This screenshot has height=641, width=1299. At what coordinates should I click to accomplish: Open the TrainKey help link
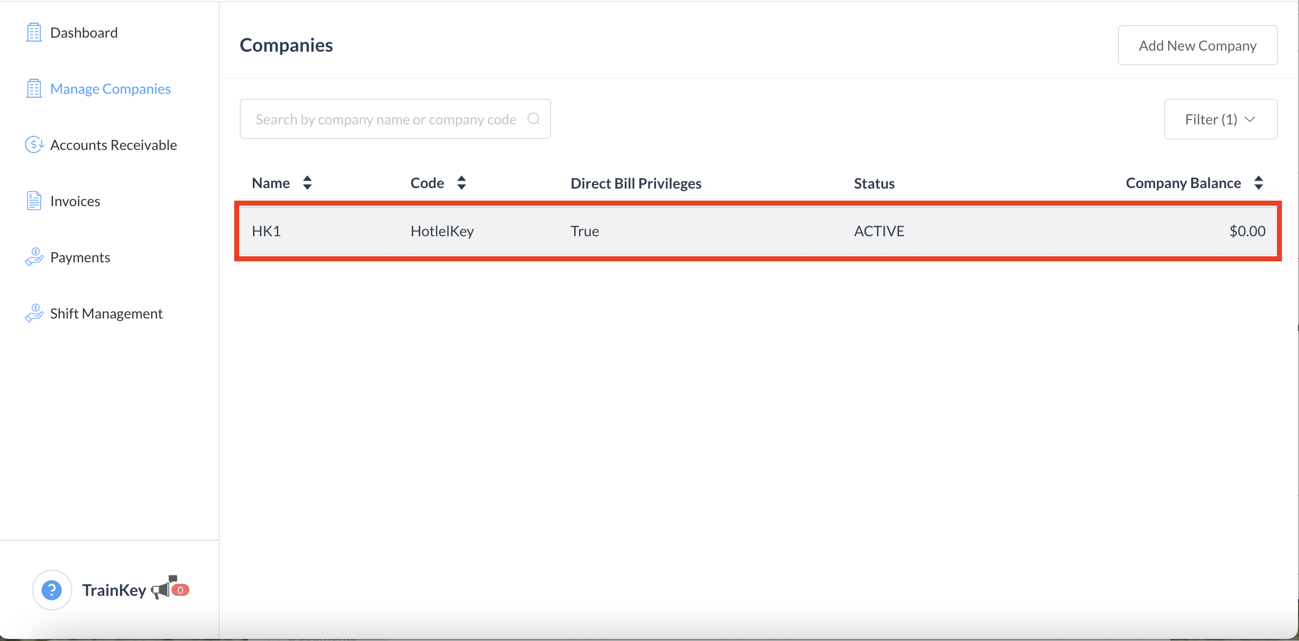(114, 589)
